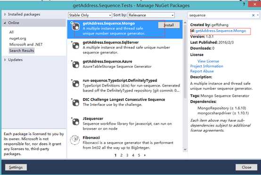Screen dimensions: 261x175
Task: Click the package list scroll down arrow
Action: click(185, 150)
